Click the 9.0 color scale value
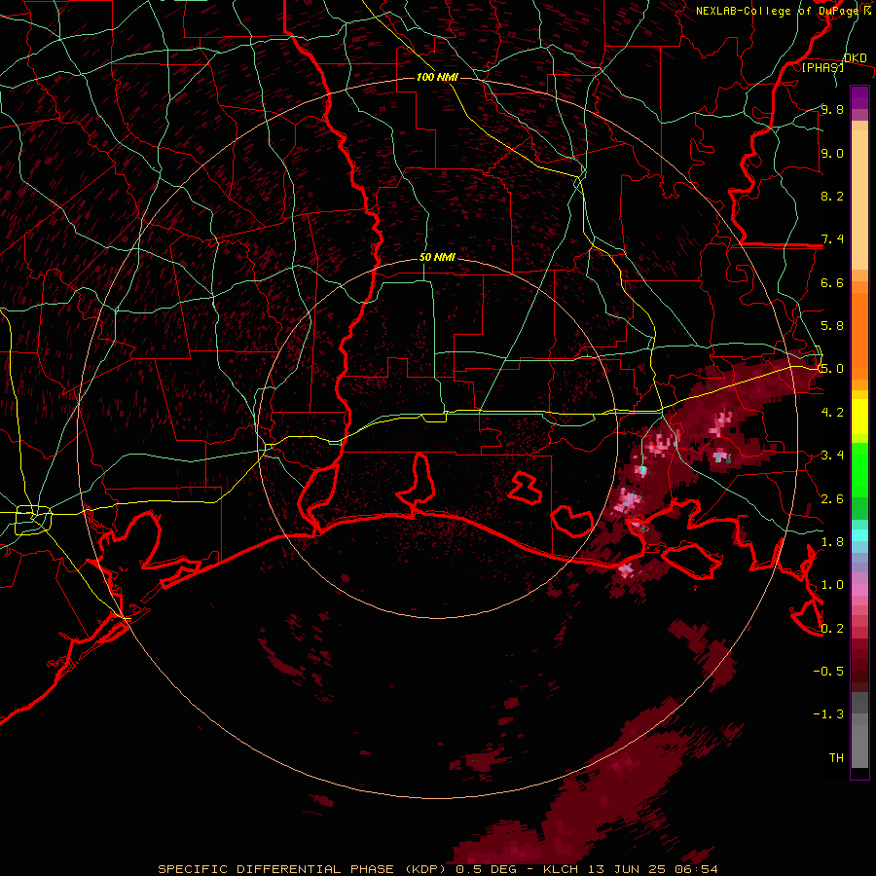The image size is (876, 876). [832, 153]
